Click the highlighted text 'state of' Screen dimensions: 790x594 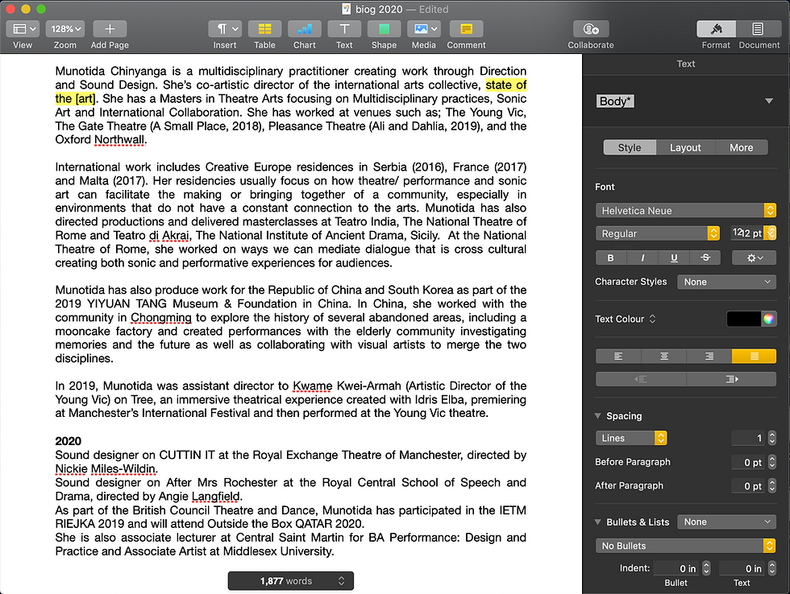[506, 85]
